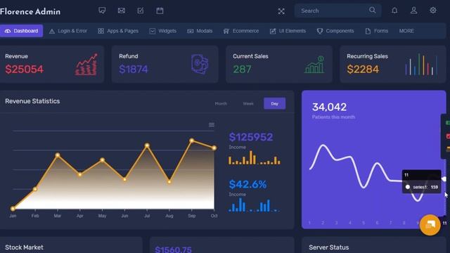
Task: Click the blue income mini bar chart
Action: tap(254, 205)
